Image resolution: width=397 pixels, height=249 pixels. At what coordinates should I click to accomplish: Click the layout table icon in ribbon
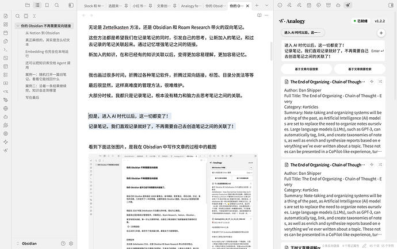pos(6,66)
